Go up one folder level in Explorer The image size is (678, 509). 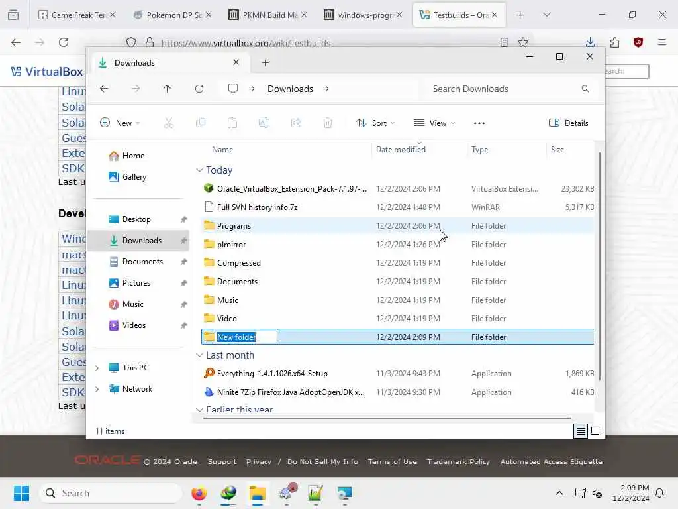pyautogui.click(x=168, y=89)
